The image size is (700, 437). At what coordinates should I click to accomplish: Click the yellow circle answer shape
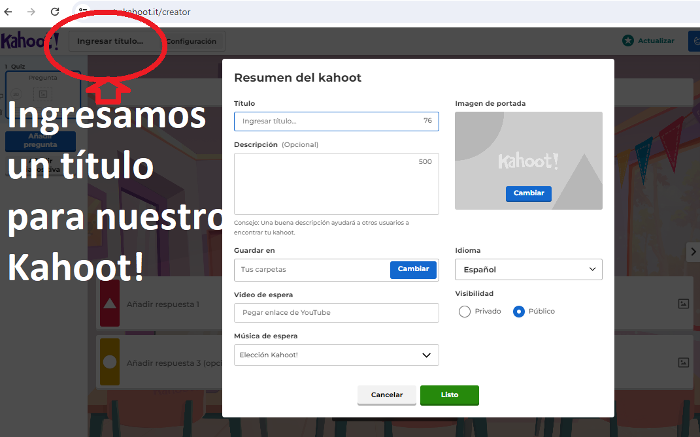point(110,362)
